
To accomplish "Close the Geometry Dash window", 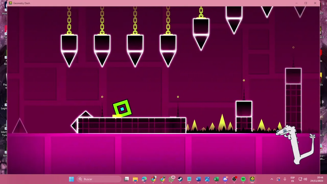I will [315, 3].
